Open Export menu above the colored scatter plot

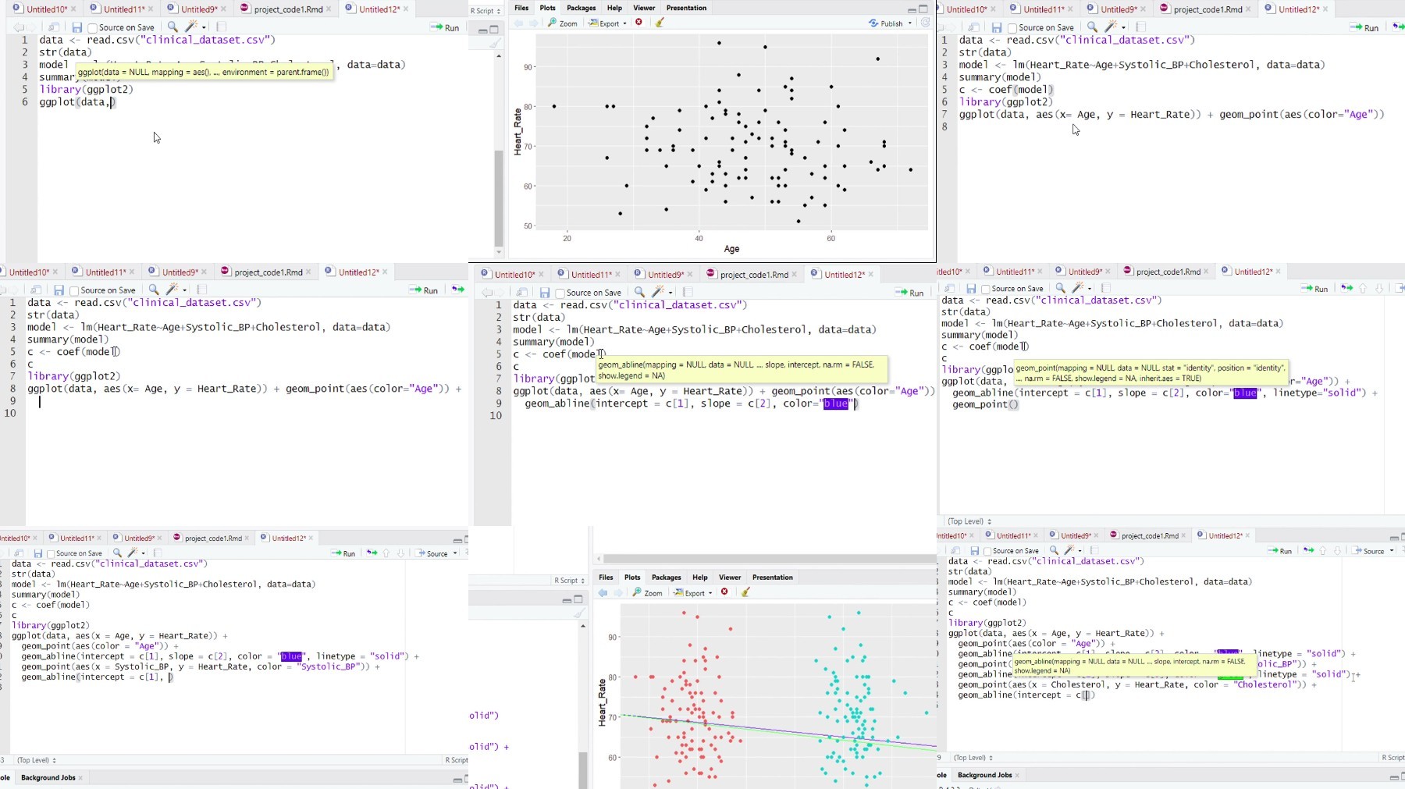(x=693, y=593)
